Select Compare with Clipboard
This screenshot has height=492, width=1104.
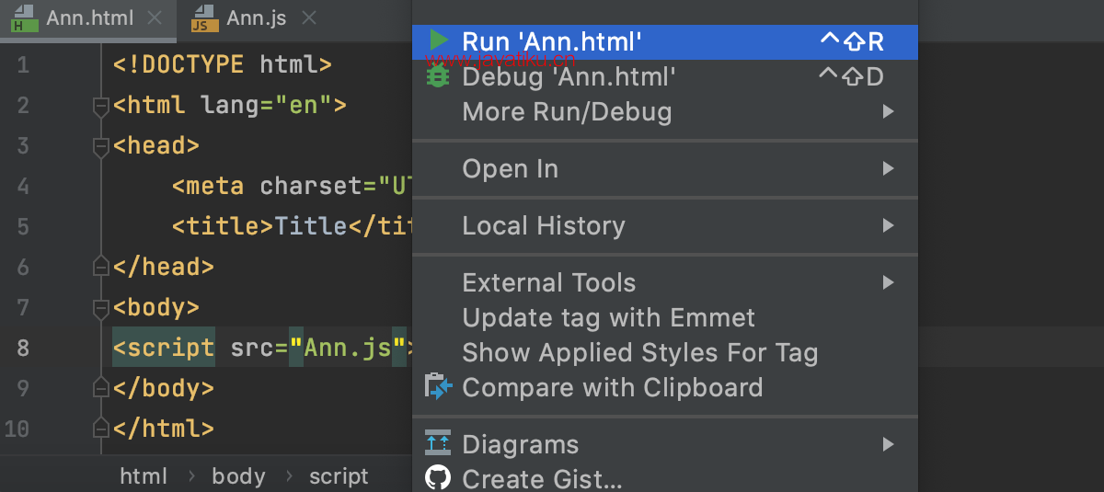(664, 388)
